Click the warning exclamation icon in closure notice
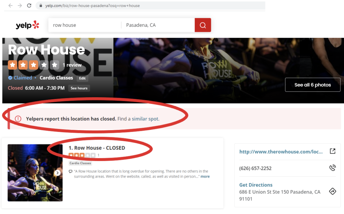Screen dimensions: 344x214 [18, 119]
